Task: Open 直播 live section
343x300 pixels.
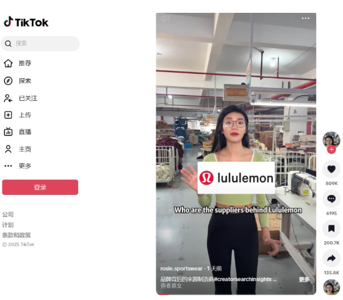Action: point(18,132)
